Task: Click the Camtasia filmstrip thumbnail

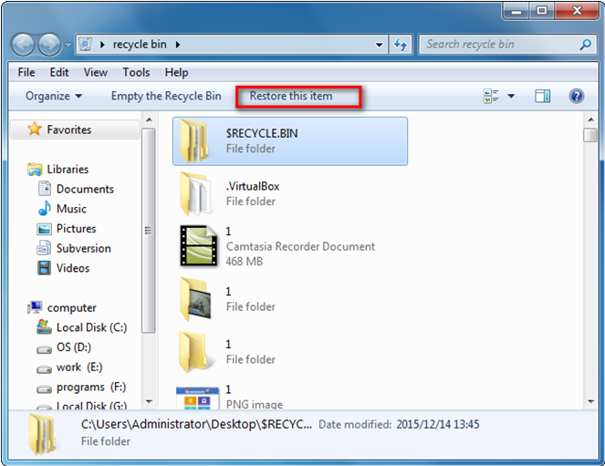Action: (199, 245)
